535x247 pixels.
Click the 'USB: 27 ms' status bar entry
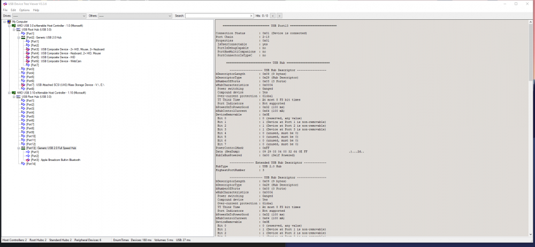pyautogui.click(x=182, y=240)
